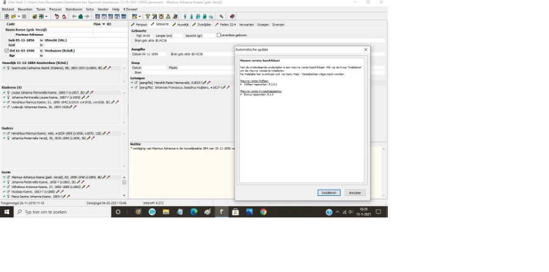Click the Annuleer button
This screenshot has width=549, height=272.
coord(354,192)
